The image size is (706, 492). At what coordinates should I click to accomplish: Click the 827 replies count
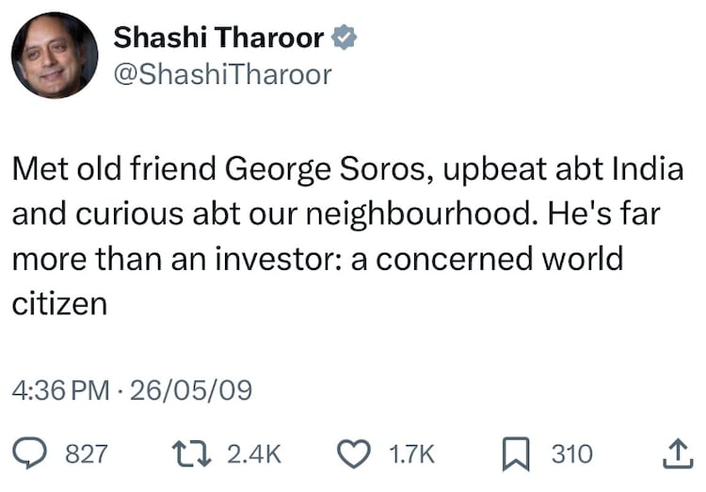[x=86, y=455]
